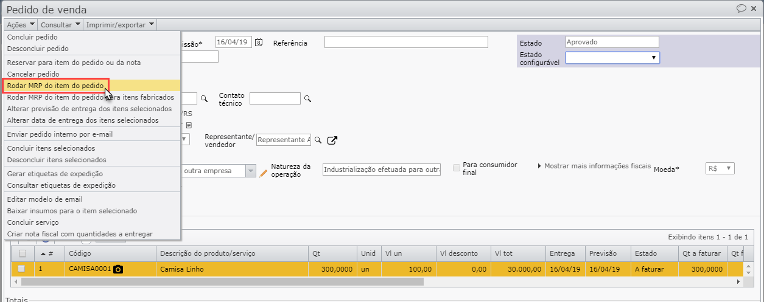Click the 300,0000 cell in the Qt column

tap(332, 269)
